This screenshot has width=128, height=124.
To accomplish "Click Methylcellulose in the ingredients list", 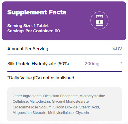I will pyautogui.click(x=61, y=113).
